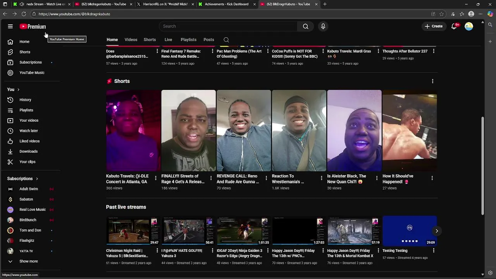
Task: Open menu for Christmas Night Raid stream
Action: point(157,251)
